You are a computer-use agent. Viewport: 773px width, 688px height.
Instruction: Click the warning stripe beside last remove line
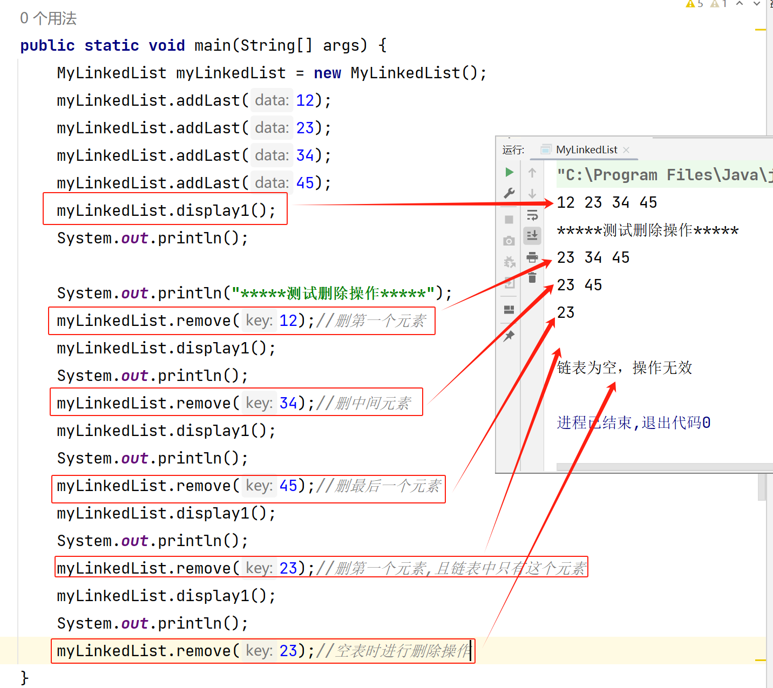(761, 660)
